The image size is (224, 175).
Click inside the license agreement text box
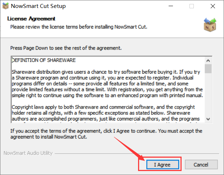click(x=108, y=90)
